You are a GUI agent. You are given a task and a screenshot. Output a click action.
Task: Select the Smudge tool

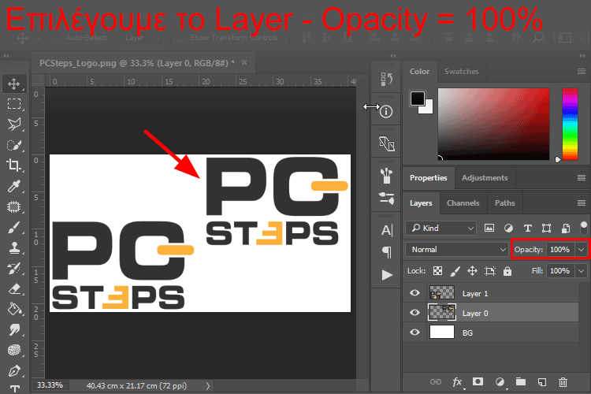click(x=14, y=330)
